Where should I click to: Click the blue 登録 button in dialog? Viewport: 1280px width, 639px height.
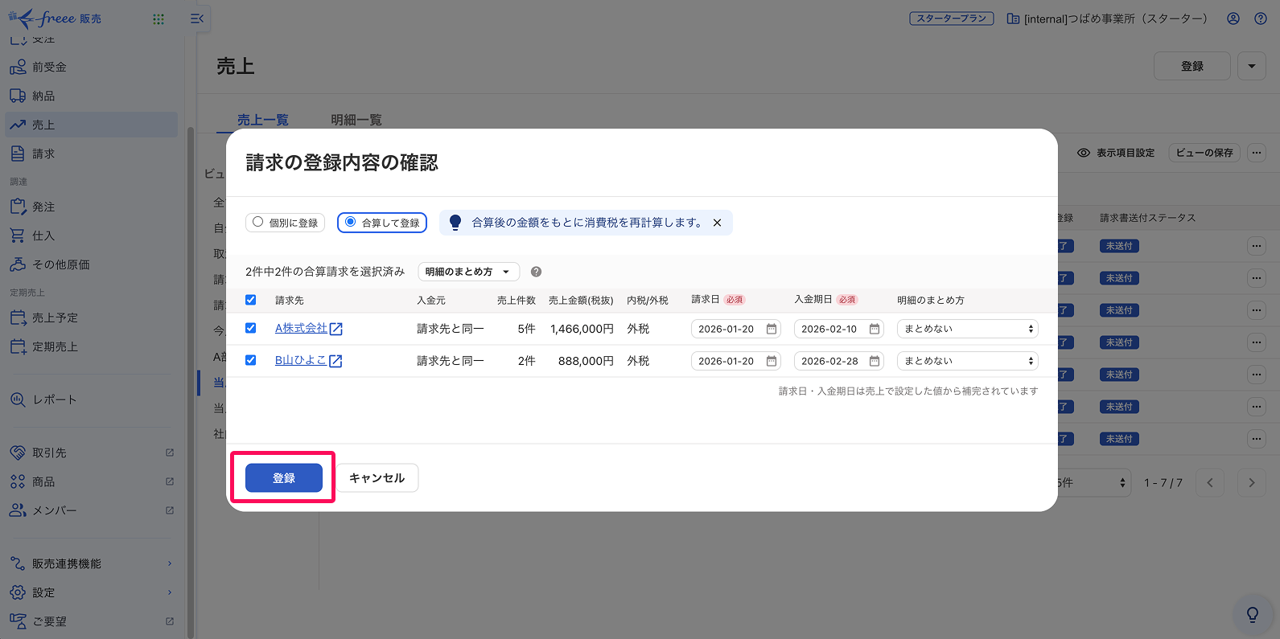[284, 477]
